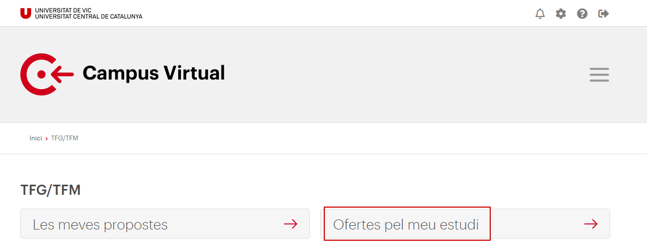Click the red breadcrumb separator chevron
Screen dimensions: 647x245
47,139
